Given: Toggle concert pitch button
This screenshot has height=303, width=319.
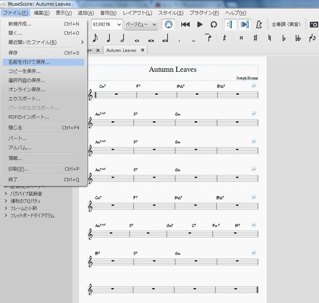Looking at the screenshot, I should (286, 25).
